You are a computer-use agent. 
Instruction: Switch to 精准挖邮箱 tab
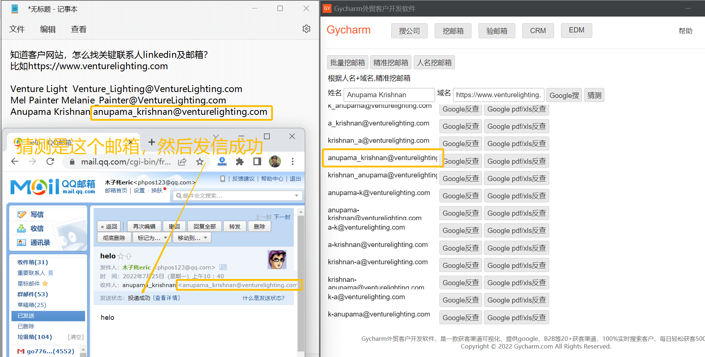click(x=391, y=63)
